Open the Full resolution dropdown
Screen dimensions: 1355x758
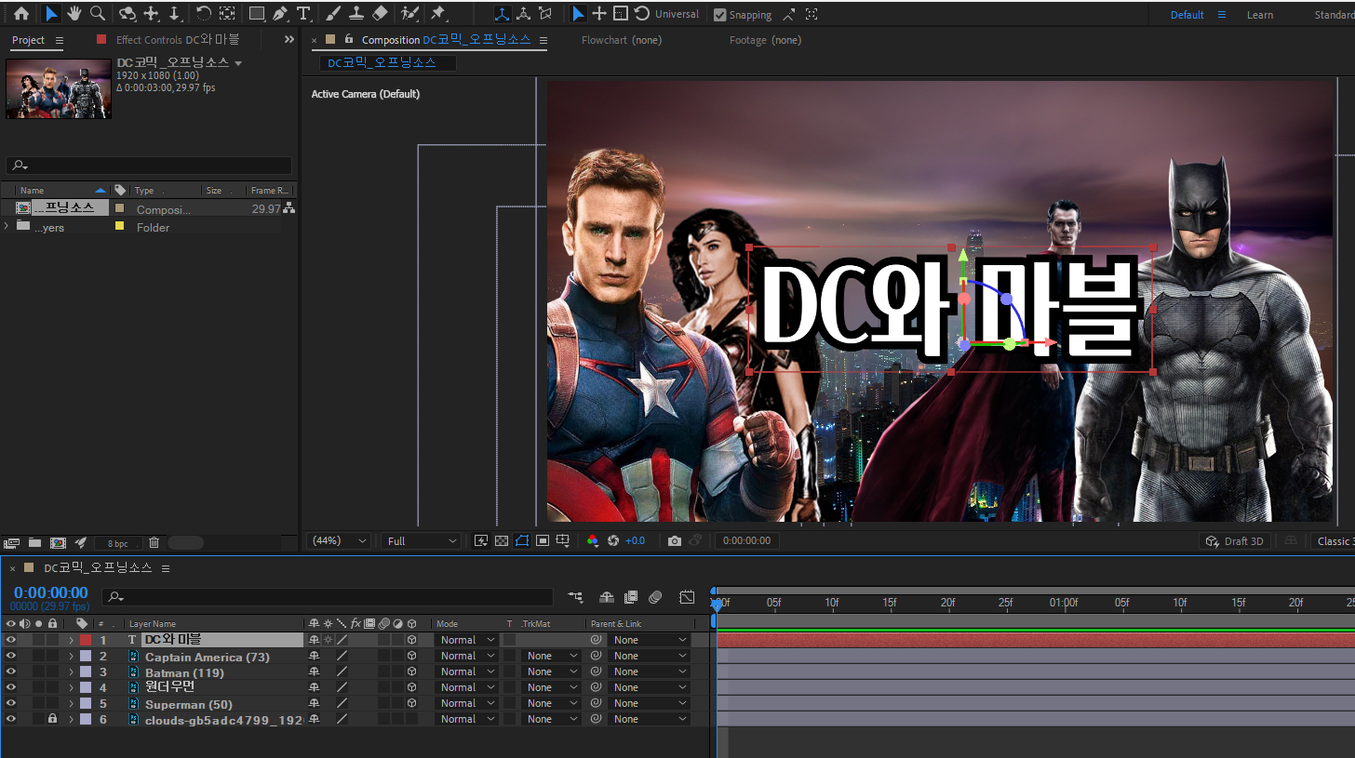coord(422,540)
